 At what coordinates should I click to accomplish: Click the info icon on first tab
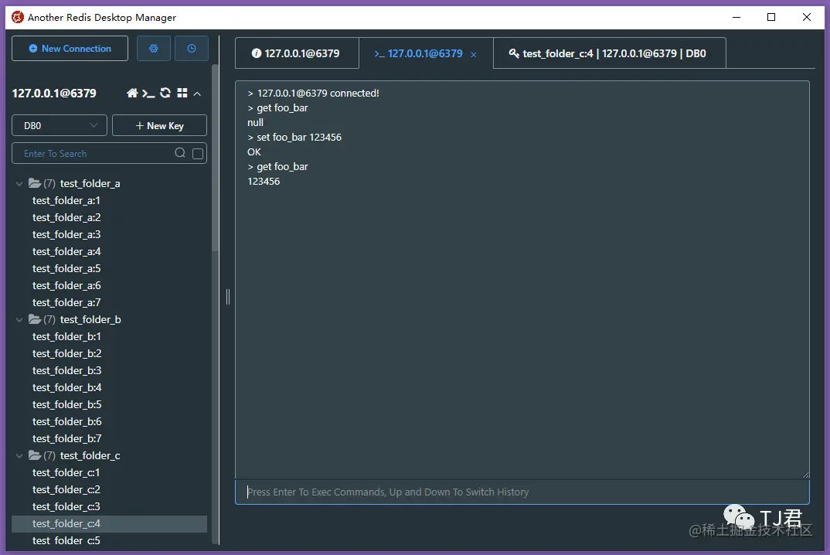[257, 53]
